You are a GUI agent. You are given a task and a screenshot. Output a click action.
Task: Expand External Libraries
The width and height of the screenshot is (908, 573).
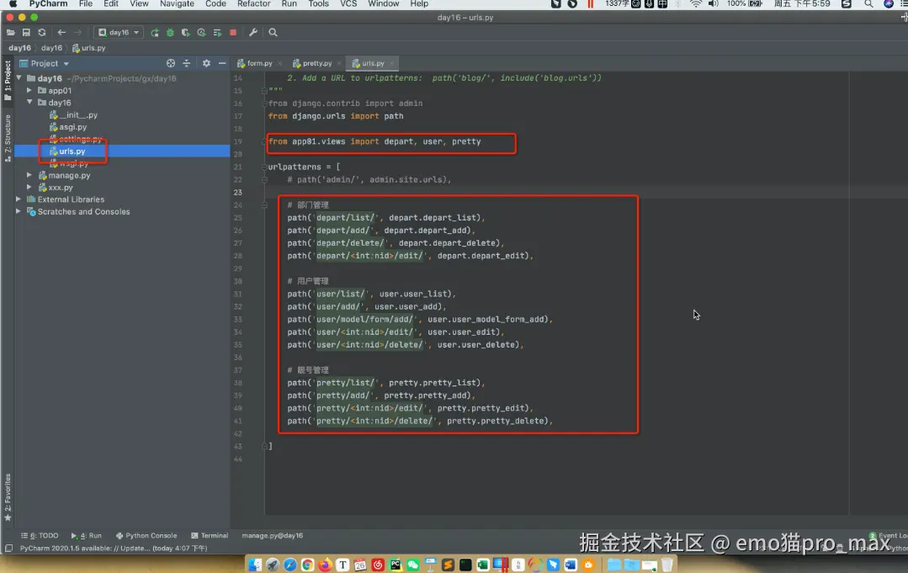click(19, 199)
